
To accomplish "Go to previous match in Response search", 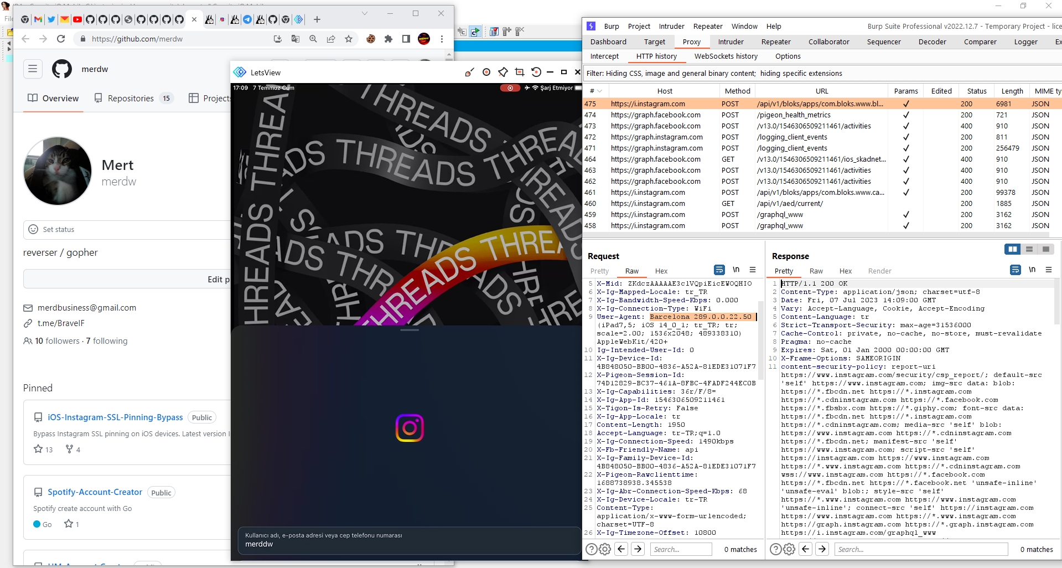I will pos(806,549).
